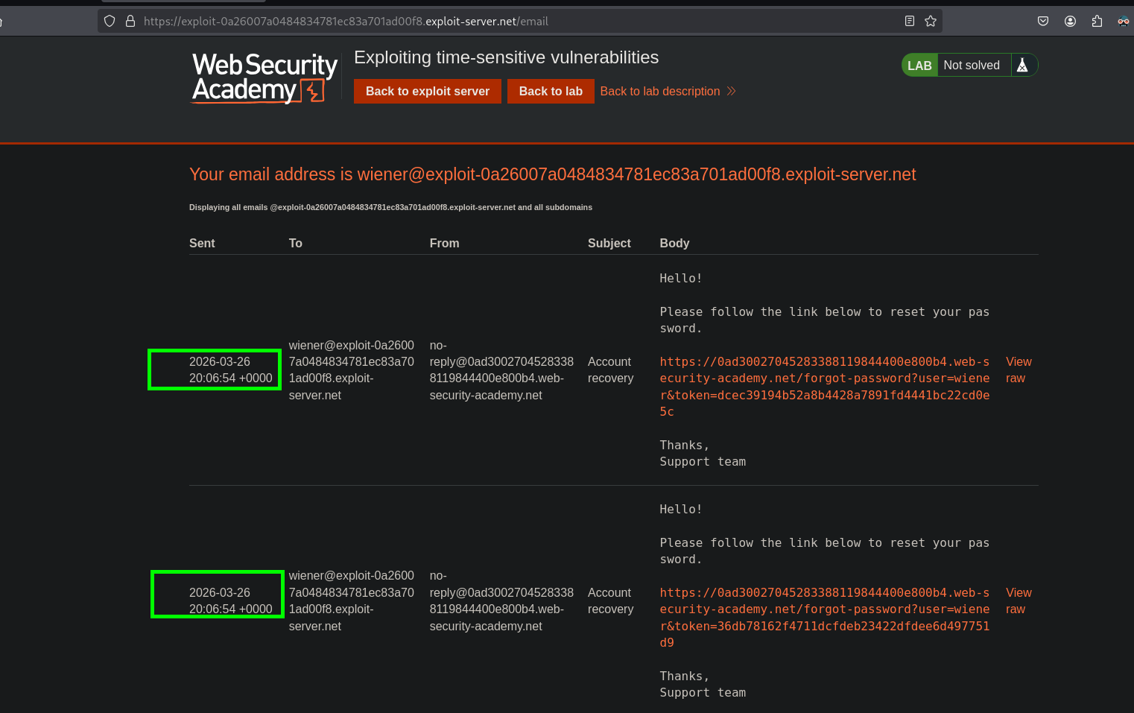Image resolution: width=1134 pixels, height=713 pixels.
Task: Open second reset link with token 36db78162f
Action: tap(824, 617)
